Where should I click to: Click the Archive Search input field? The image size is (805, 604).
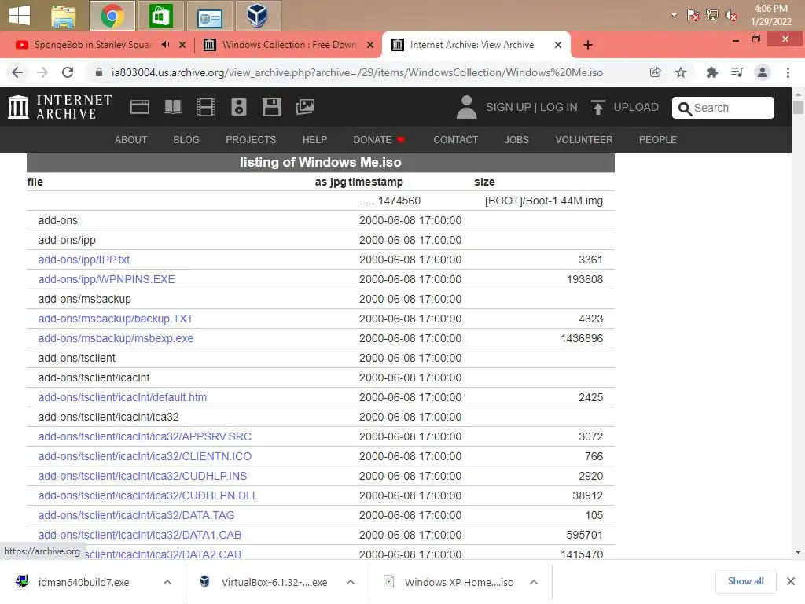pos(723,108)
